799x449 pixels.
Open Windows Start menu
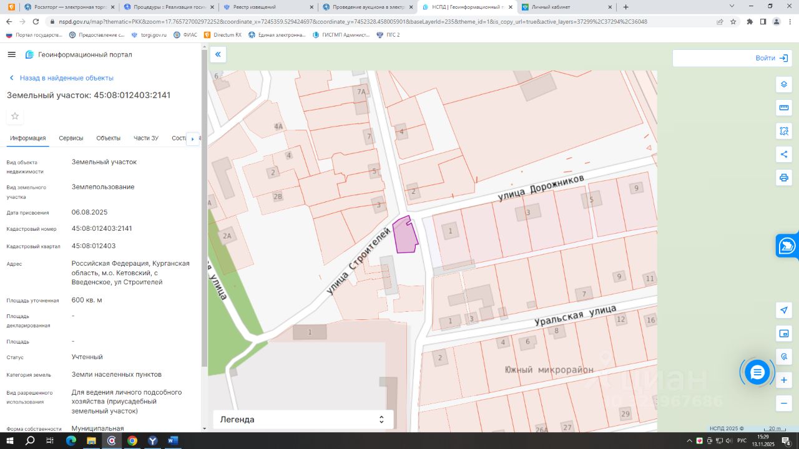pyautogui.click(x=10, y=441)
